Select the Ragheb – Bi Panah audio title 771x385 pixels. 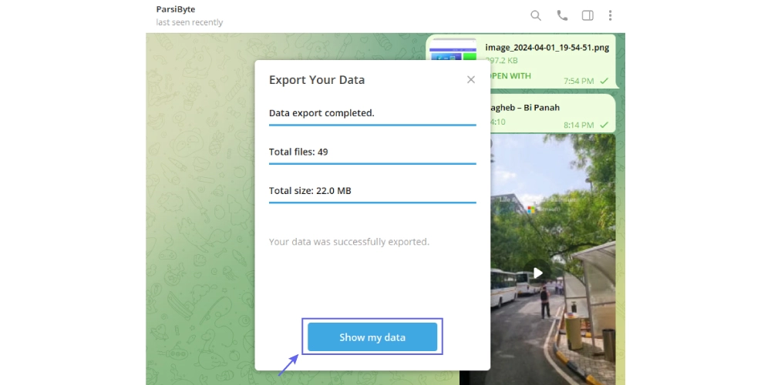click(x=524, y=107)
